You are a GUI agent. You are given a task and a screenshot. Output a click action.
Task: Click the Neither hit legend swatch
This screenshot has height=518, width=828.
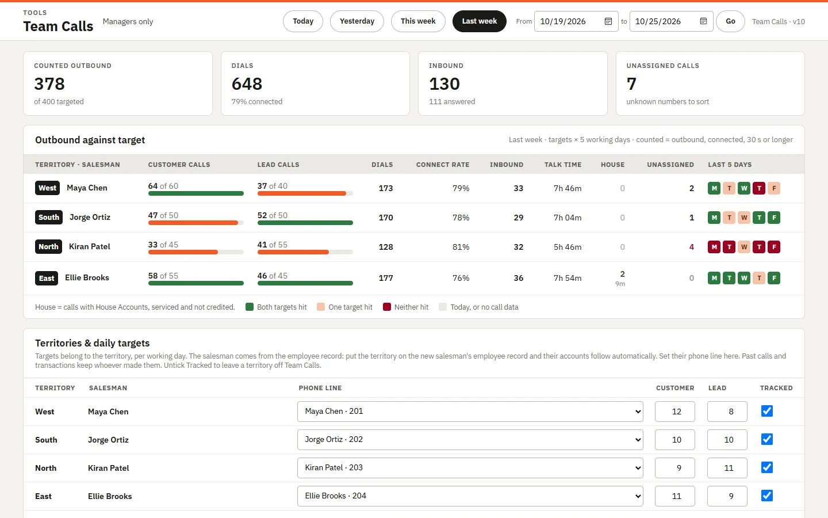387,307
